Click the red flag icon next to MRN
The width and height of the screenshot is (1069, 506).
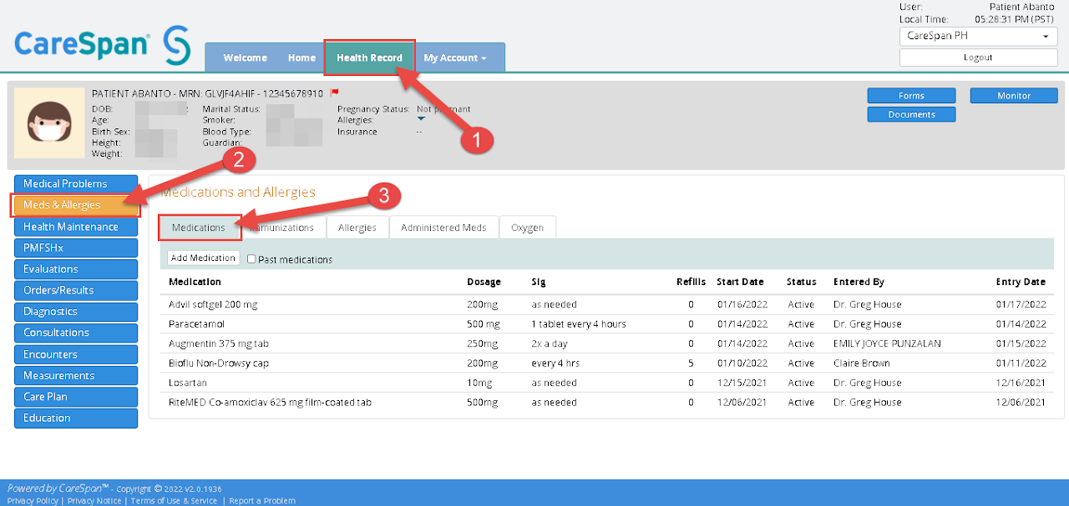pyautogui.click(x=334, y=93)
